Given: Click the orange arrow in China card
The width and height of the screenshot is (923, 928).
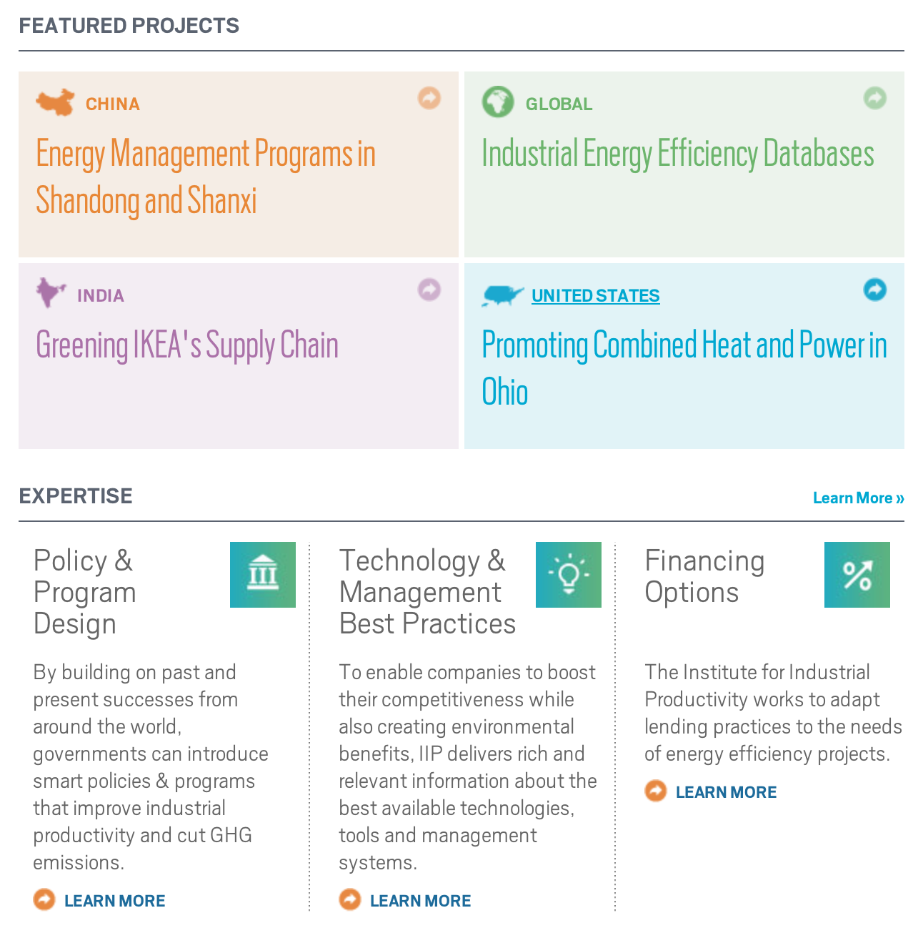Looking at the screenshot, I should [x=429, y=98].
